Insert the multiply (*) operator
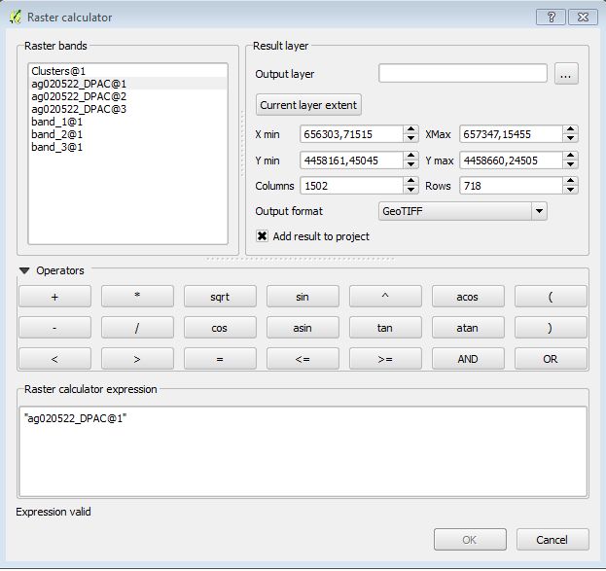The height and width of the screenshot is (571, 606). 137,297
